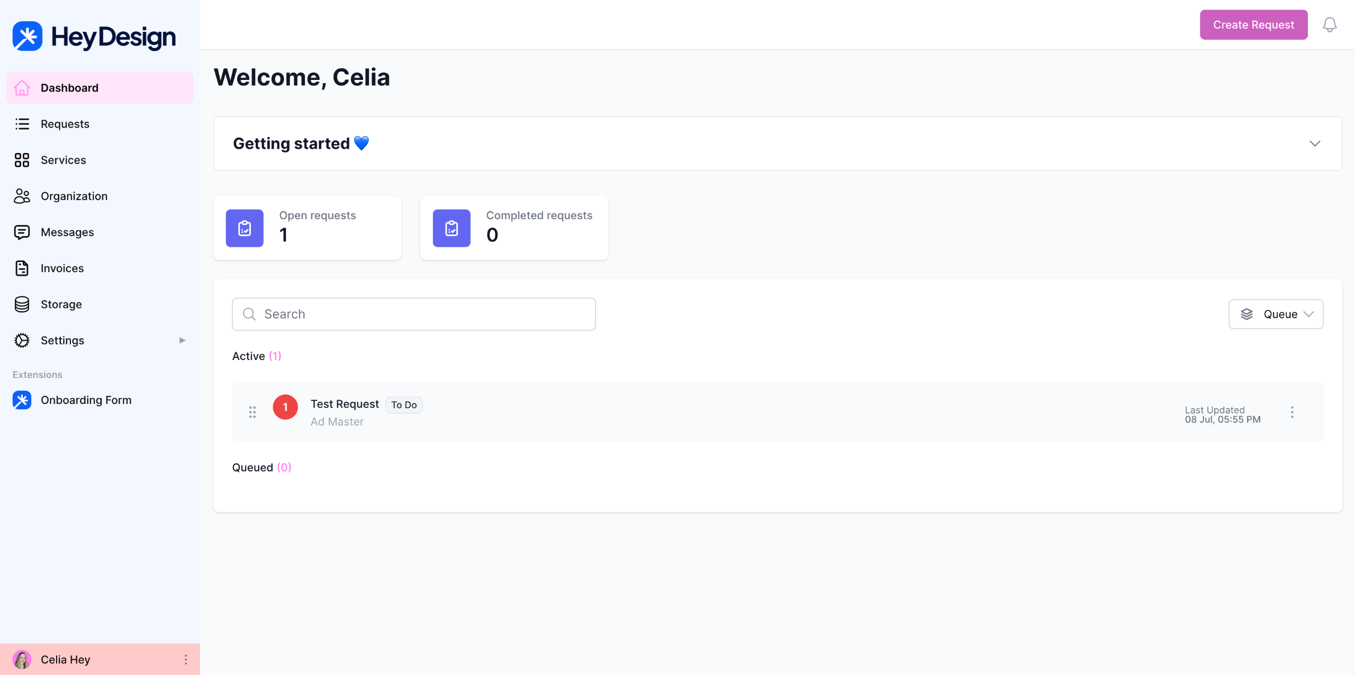This screenshot has width=1355, height=675.
Task: Open Messages from the sidebar
Action: coord(67,232)
